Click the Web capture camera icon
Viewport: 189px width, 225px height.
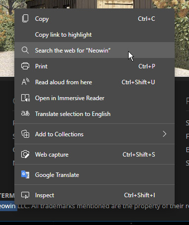pyautogui.click(x=25, y=154)
